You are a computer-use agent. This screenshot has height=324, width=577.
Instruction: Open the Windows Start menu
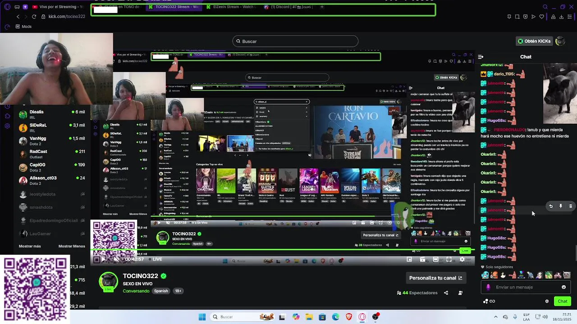202,317
